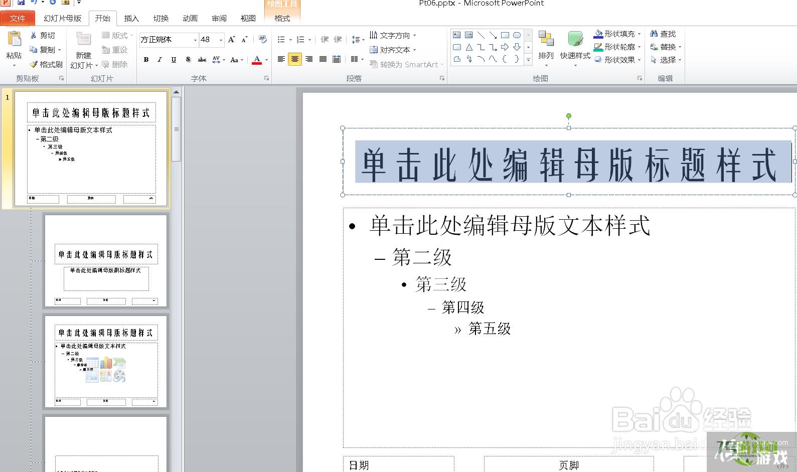Open the Arrange (排列) icon

(546, 39)
